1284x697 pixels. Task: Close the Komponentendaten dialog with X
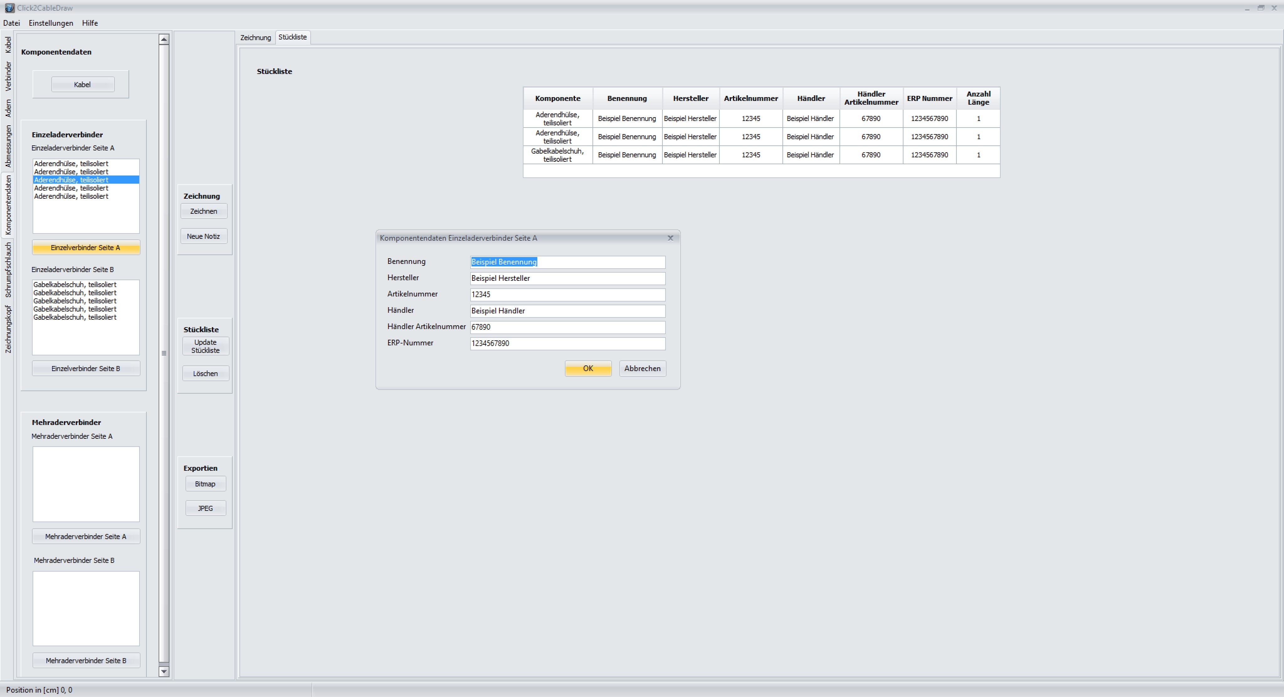[x=670, y=238]
